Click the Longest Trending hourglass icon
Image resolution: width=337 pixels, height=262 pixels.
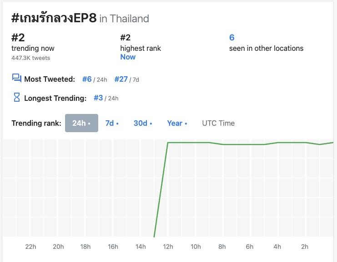click(17, 97)
